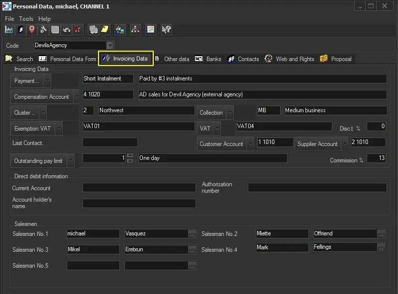Expand the Code dropdown showing DevilsAgency
This screenshot has height=294, width=398.
click(110, 45)
